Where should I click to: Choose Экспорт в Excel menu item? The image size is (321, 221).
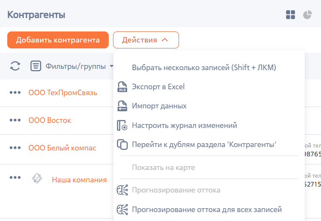pyautogui.click(x=158, y=87)
